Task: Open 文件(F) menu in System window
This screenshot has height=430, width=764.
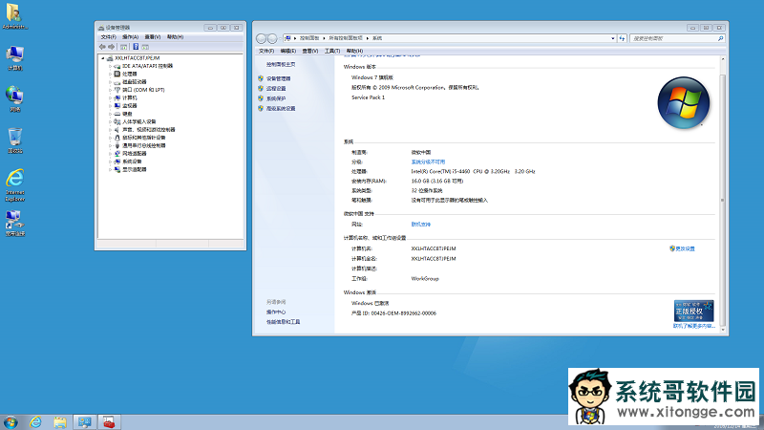Action: [266, 51]
